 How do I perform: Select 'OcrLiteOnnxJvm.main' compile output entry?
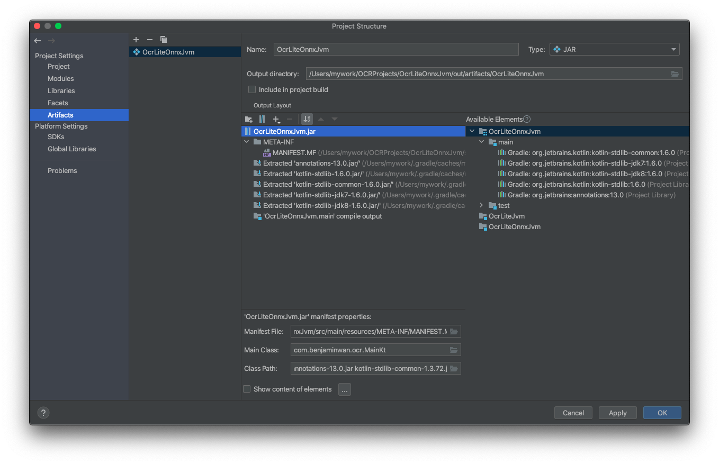[x=354, y=216]
